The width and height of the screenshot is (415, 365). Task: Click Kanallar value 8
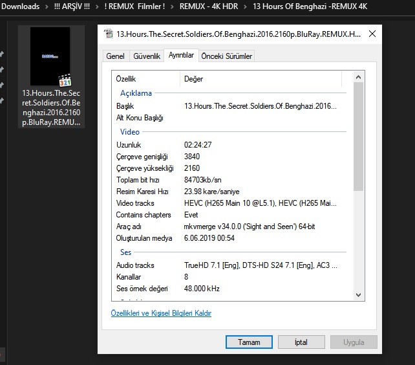point(186,277)
